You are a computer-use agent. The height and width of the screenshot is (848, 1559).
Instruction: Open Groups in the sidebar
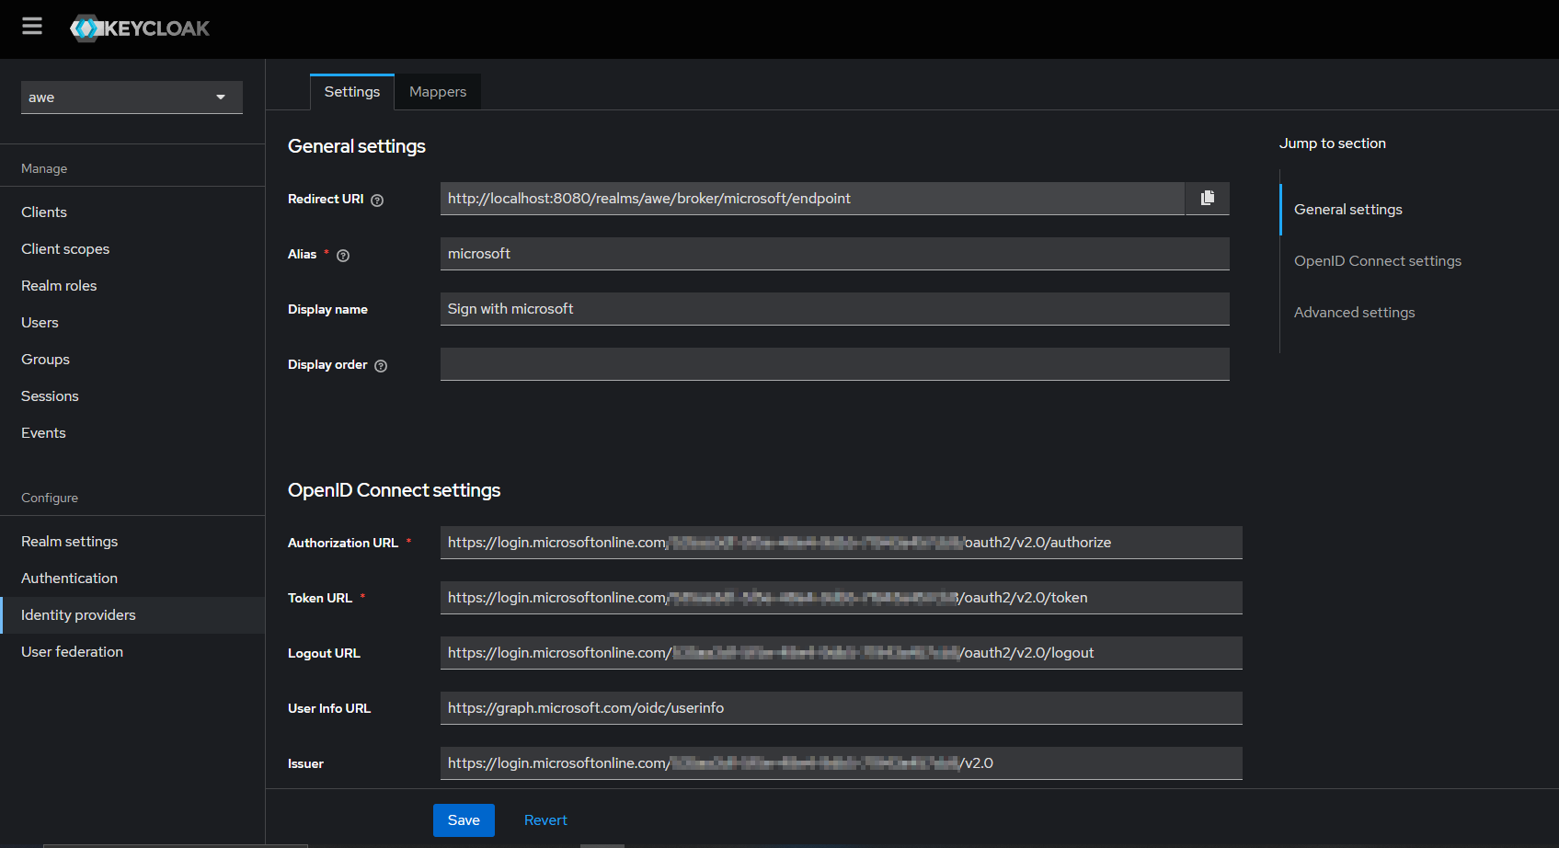132,360
